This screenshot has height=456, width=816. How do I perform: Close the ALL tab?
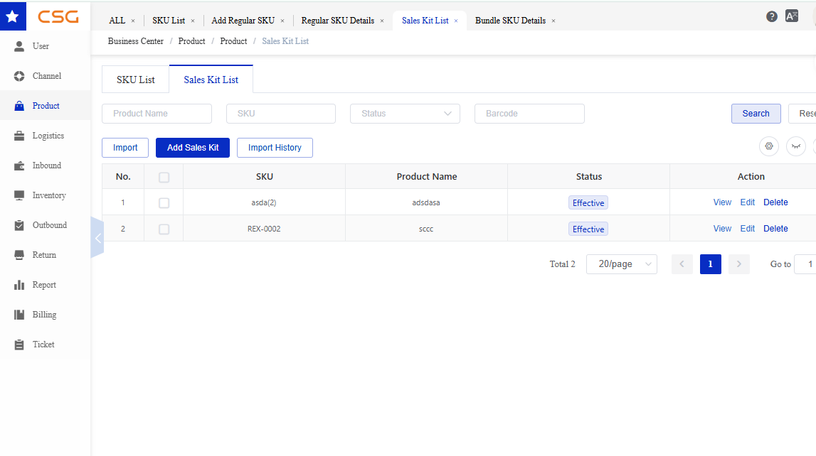[133, 21]
